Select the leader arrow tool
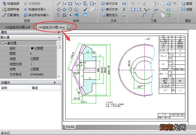 (x=85, y=10)
